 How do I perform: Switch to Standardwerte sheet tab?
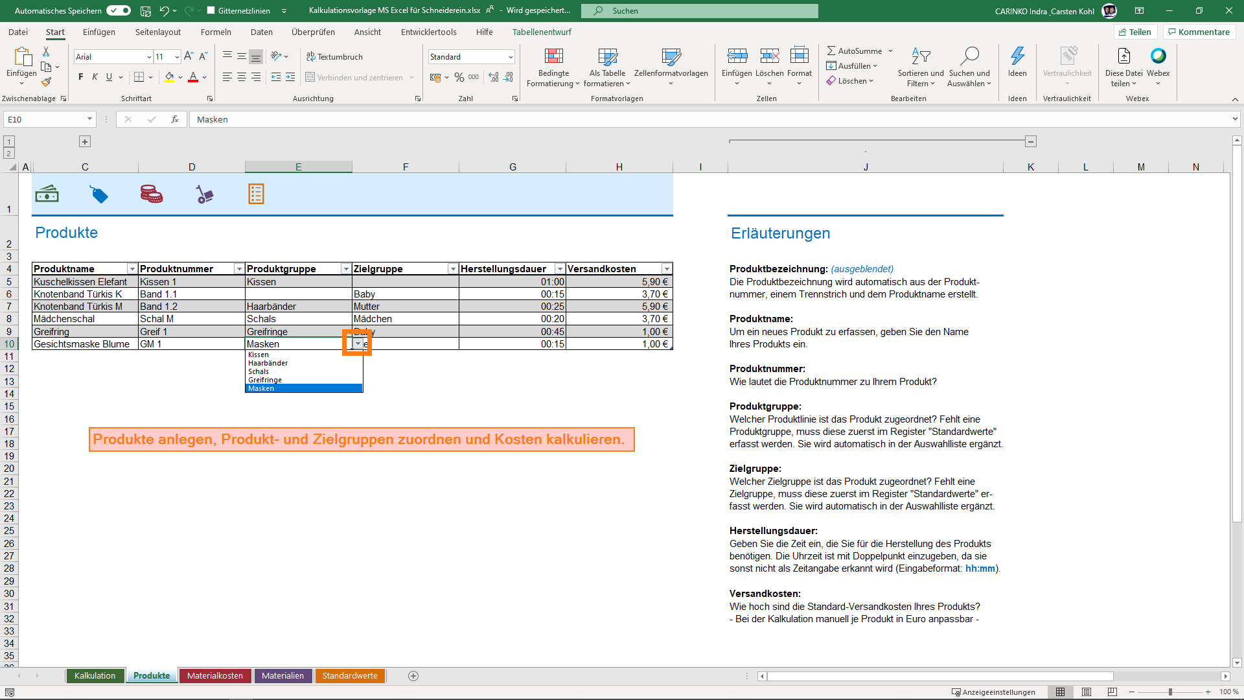pyautogui.click(x=350, y=676)
